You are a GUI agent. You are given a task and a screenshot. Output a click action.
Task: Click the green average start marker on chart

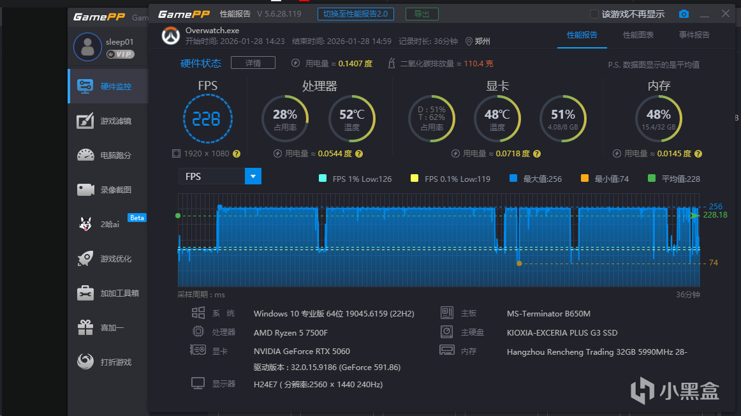[178, 216]
